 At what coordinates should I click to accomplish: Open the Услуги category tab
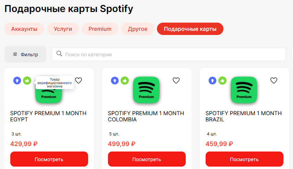pyautogui.click(x=63, y=29)
